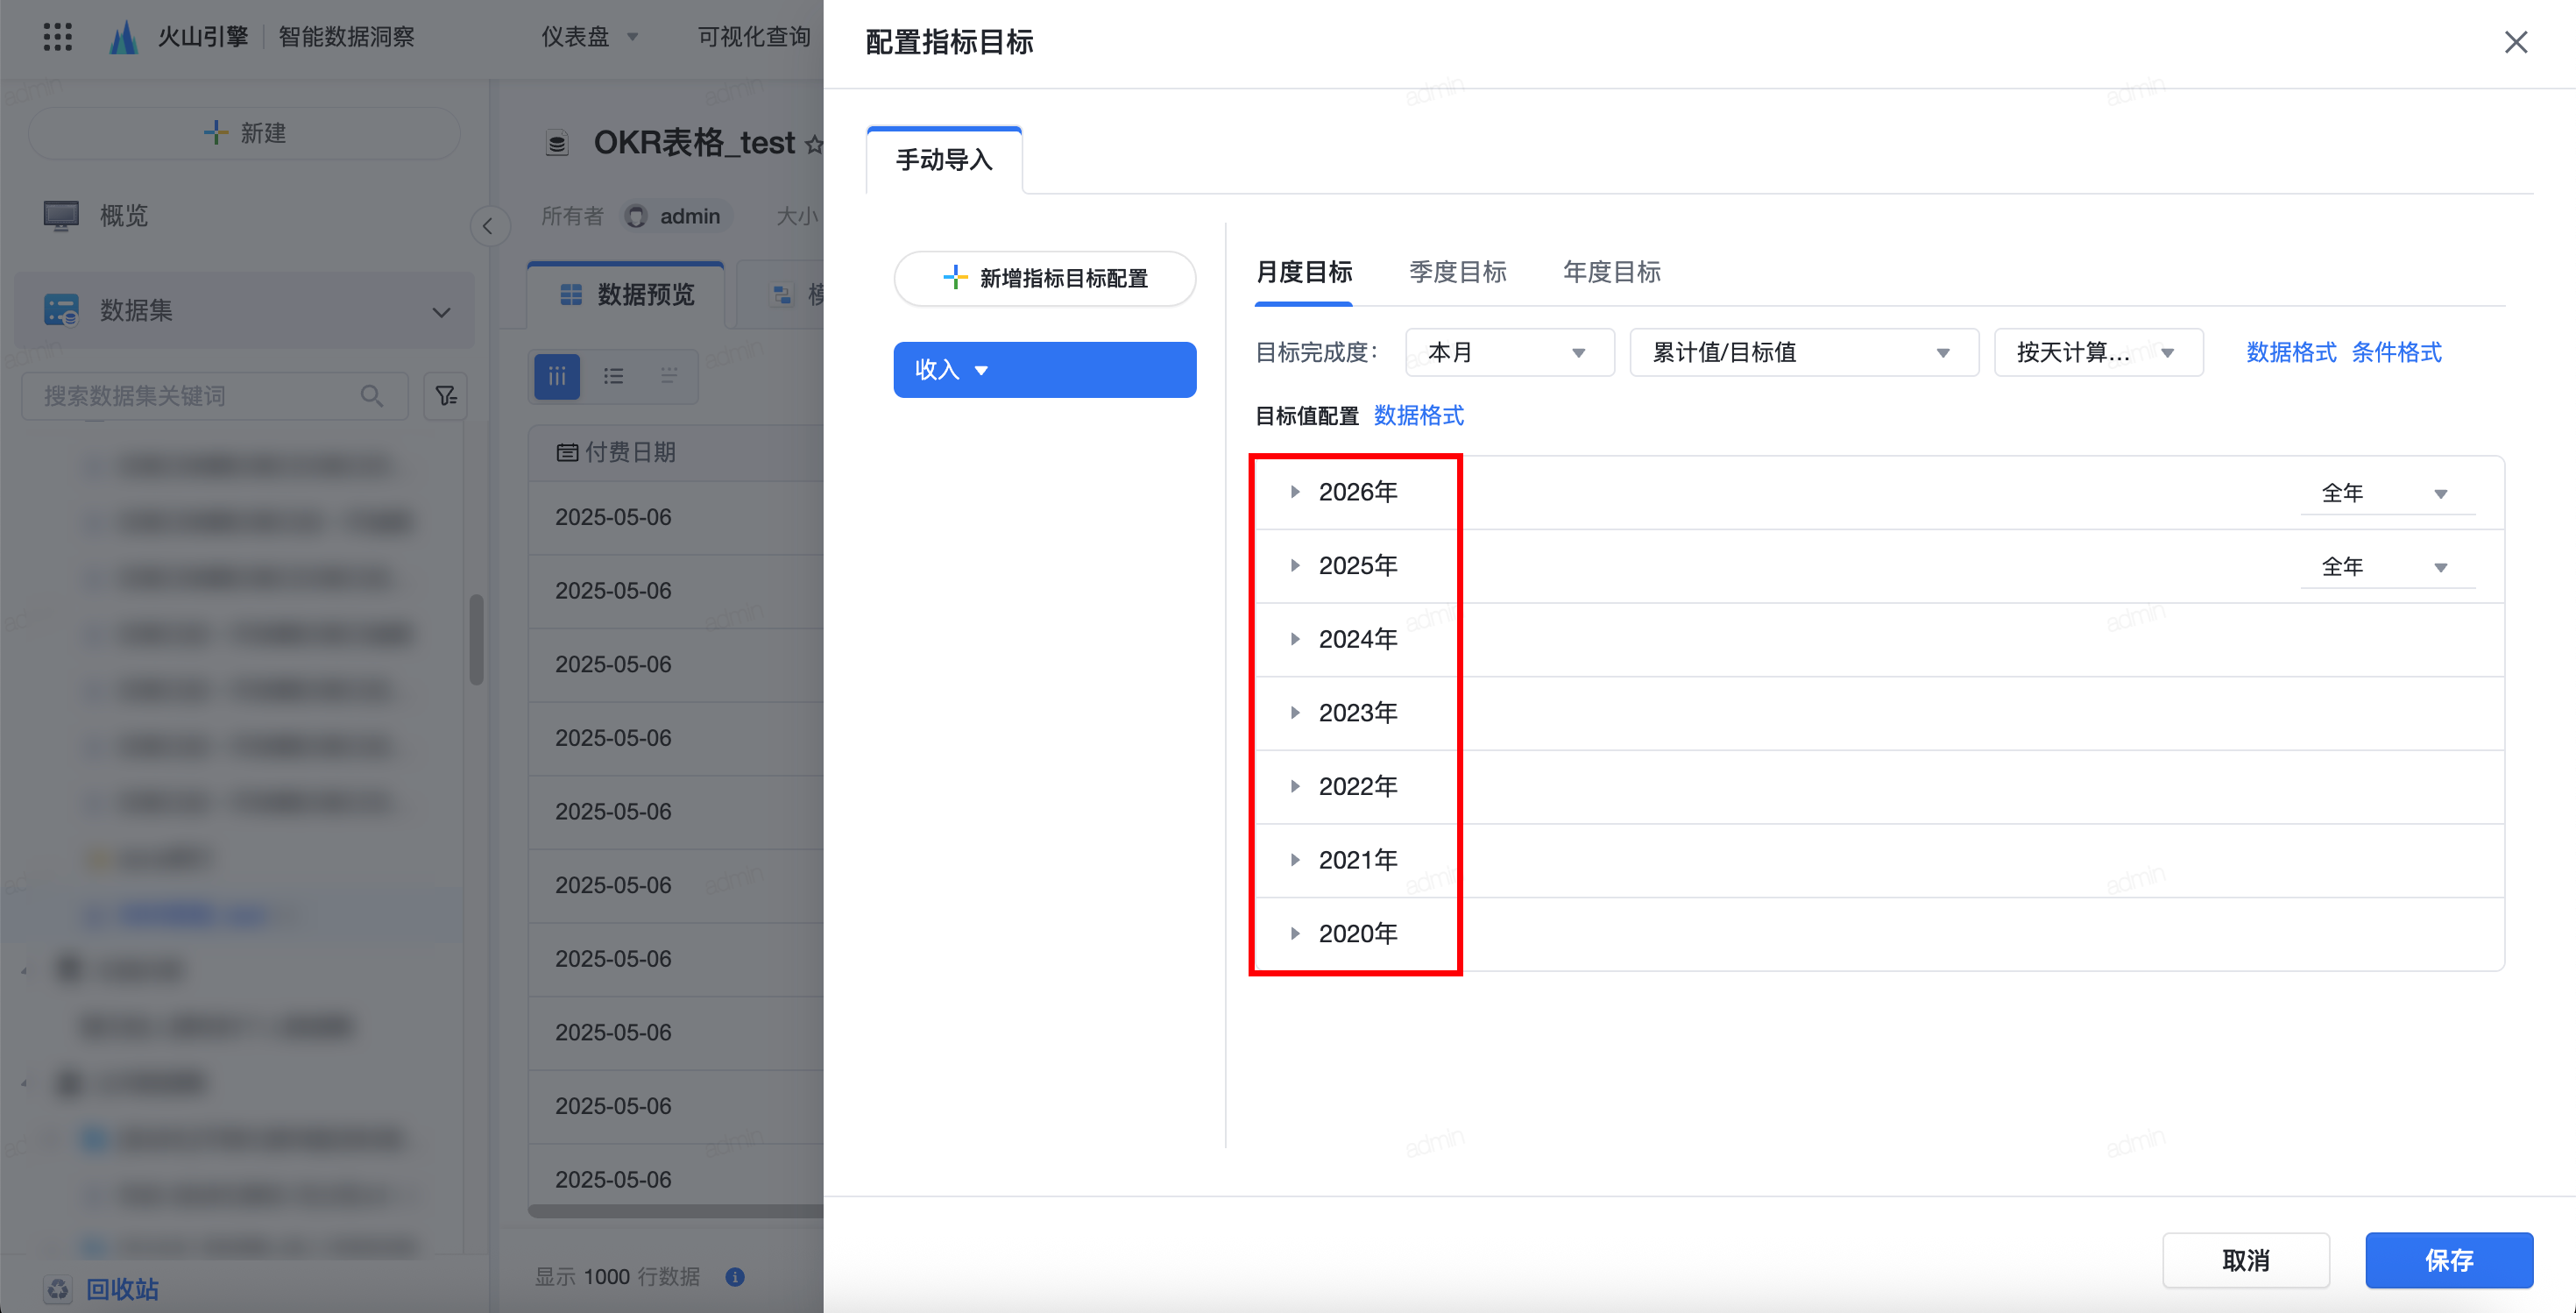Screen dimensions: 2576x1313
Task: Close the 配置指标目标 panel
Action: coord(2516,42)
